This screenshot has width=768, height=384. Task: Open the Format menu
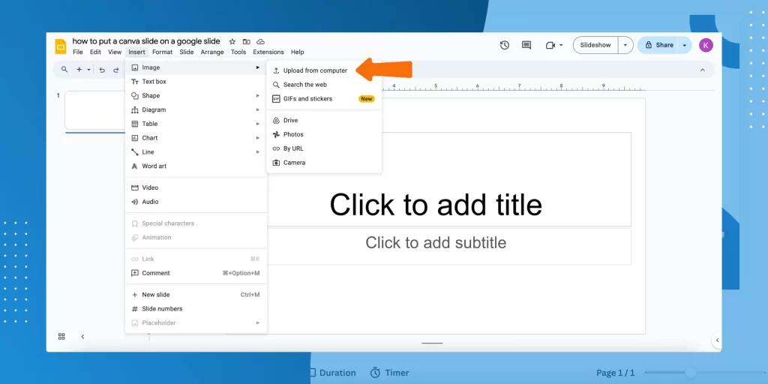(x=162, y=52)
